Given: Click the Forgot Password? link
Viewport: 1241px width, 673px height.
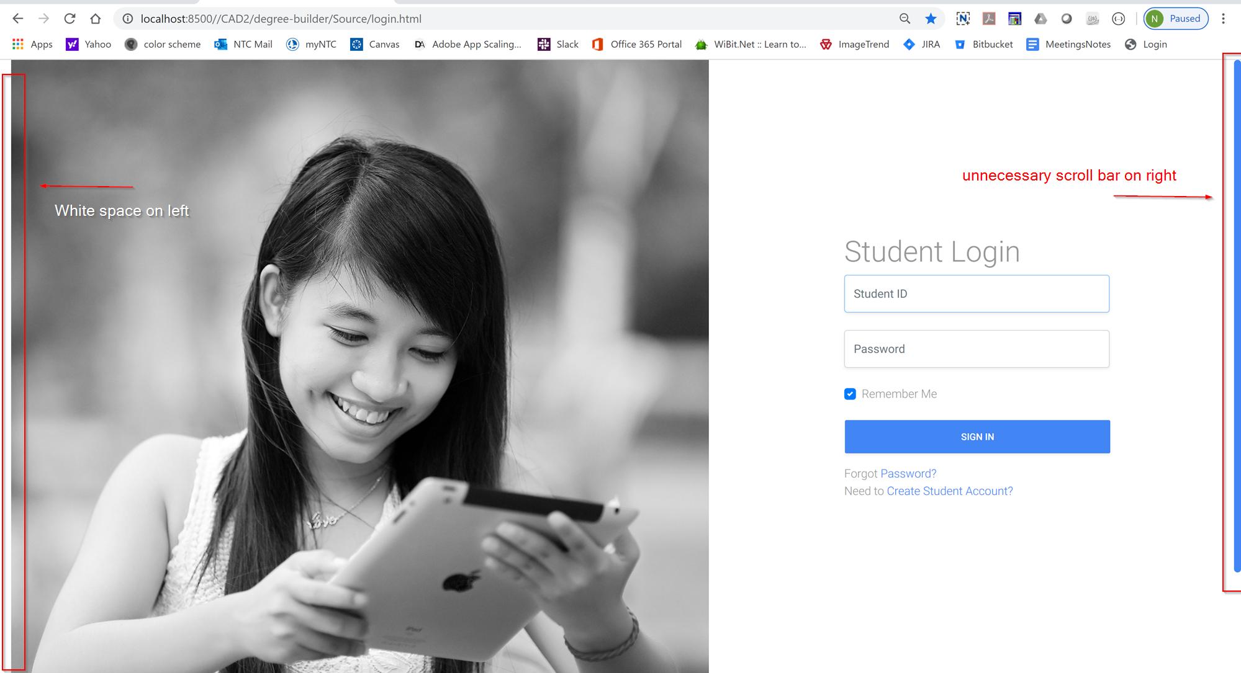Looking at the screenshot, I should [x=908, y=473].
